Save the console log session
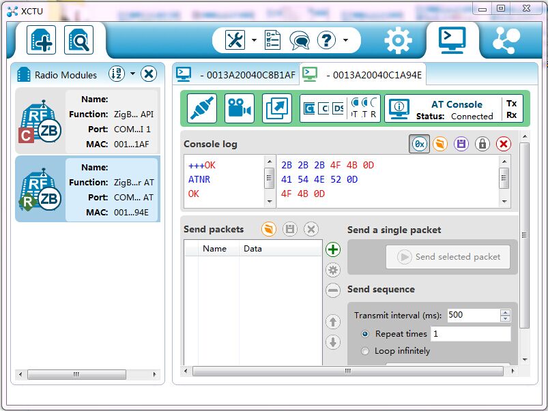548x411 pixels. point(461,144)
